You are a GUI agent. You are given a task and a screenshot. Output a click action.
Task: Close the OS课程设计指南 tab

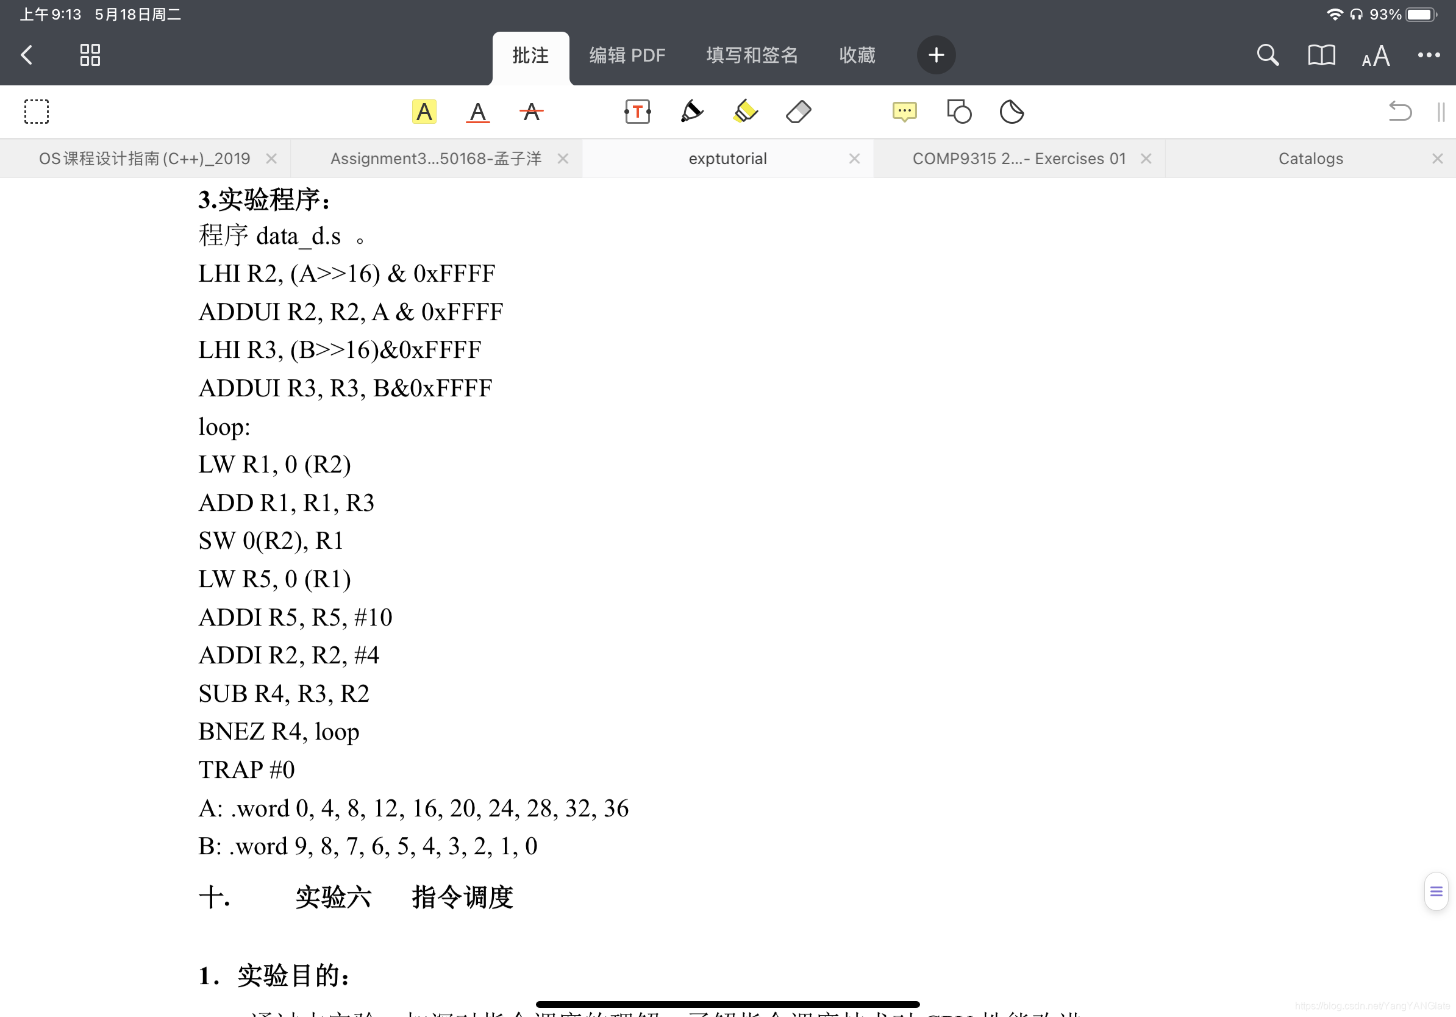271,159
